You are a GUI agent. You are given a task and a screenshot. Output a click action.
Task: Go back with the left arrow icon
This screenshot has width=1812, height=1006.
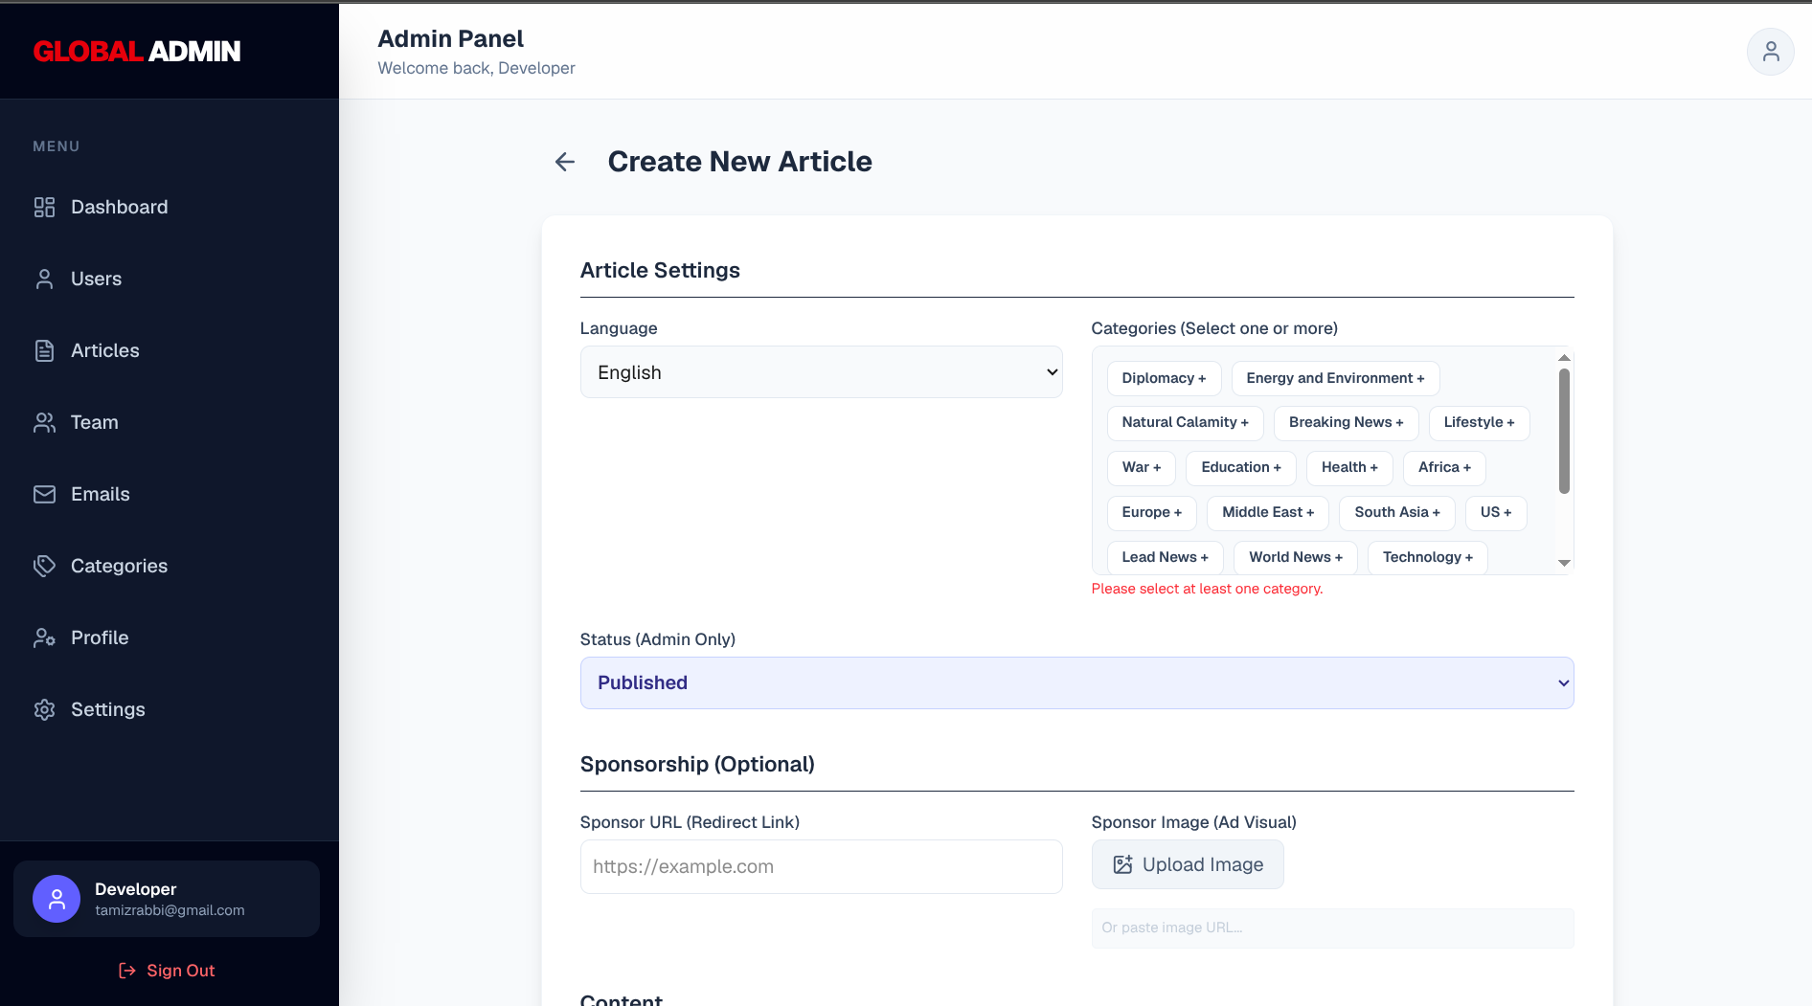click(565, 162)
